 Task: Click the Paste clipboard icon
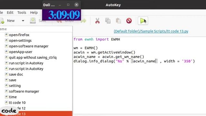pos(118,21)
